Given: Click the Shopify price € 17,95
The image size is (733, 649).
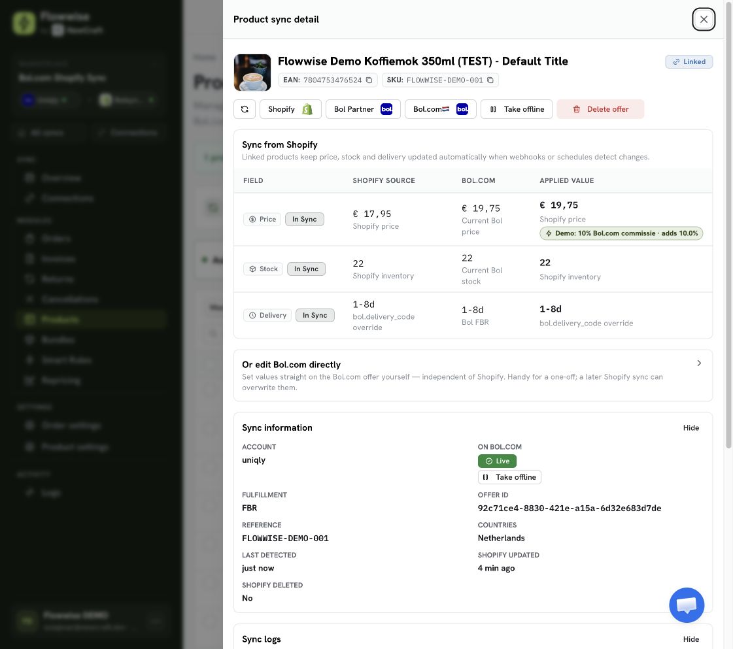Looking at the screenshot, I should coord(371,214).
